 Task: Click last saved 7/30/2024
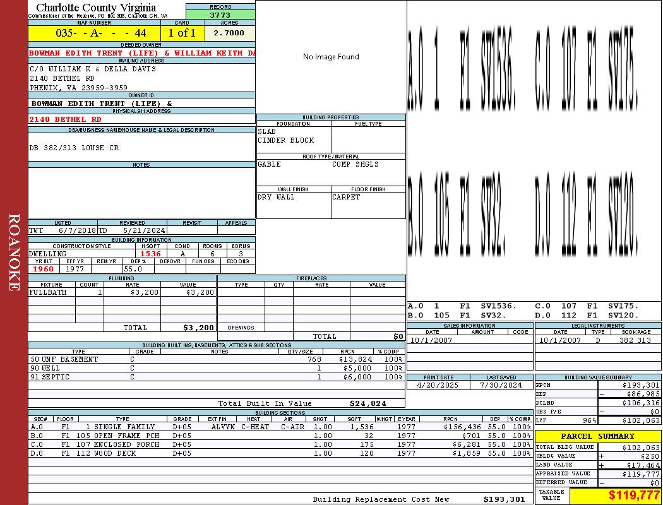coord(501,386)
